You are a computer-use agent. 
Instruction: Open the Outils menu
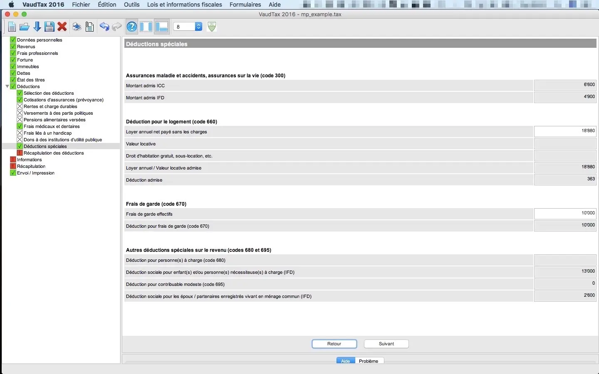click(x=132, y=5)
